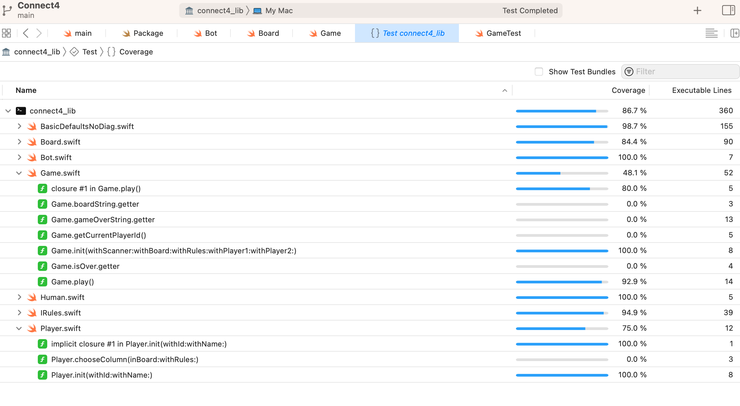Click the scheme library icon in toolbar

(x=189, y=11)
